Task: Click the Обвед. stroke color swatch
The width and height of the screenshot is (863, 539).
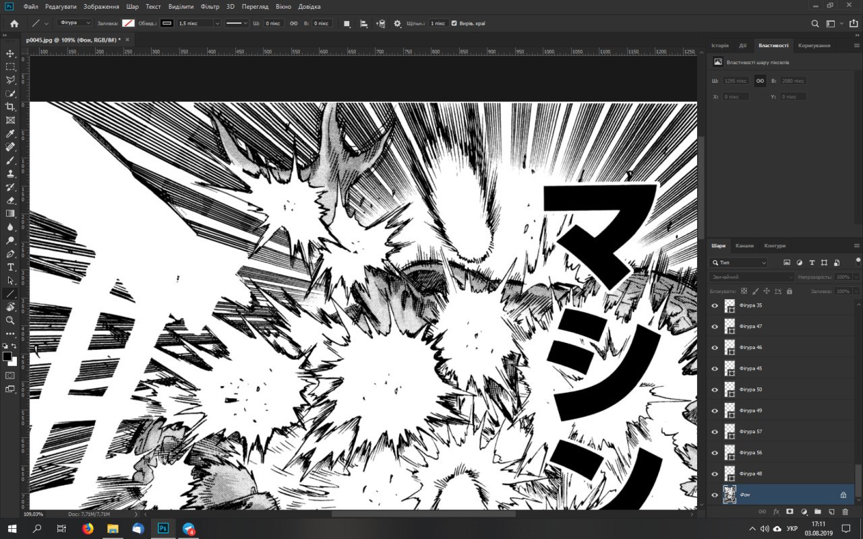Action: [x=167, y=24]
